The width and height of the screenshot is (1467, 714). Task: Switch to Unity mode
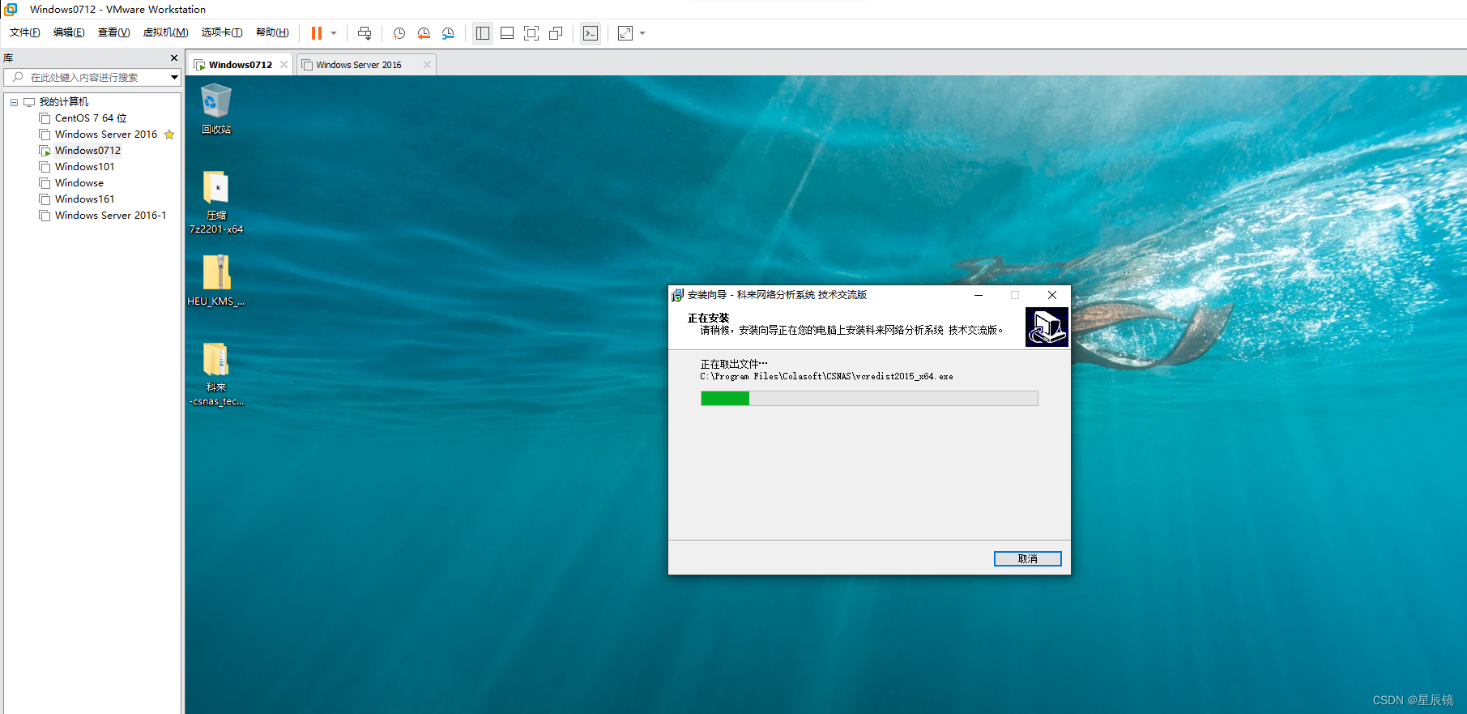coord(556,33)
